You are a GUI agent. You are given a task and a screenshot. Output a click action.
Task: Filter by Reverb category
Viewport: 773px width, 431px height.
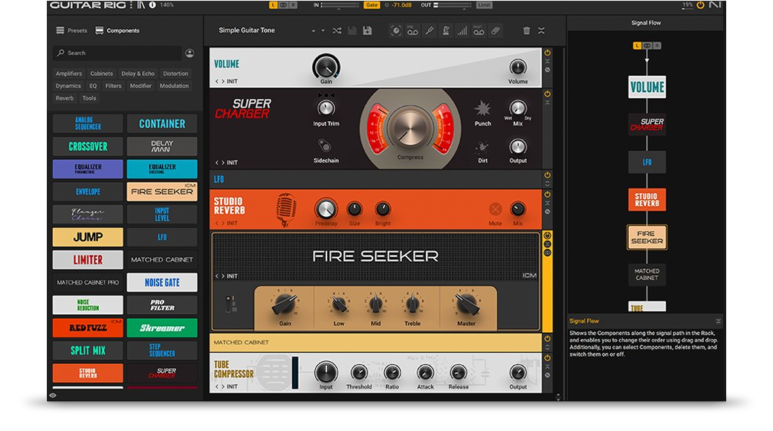(65, 98)
